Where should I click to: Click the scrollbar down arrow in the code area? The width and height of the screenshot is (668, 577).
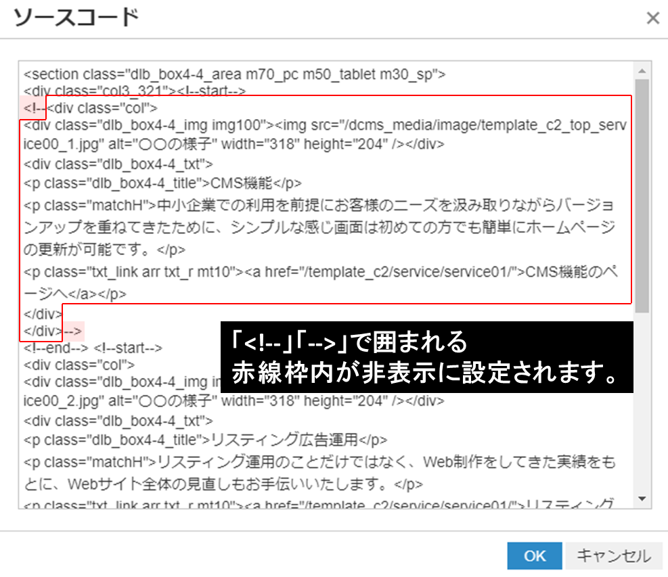pos(642,499)
